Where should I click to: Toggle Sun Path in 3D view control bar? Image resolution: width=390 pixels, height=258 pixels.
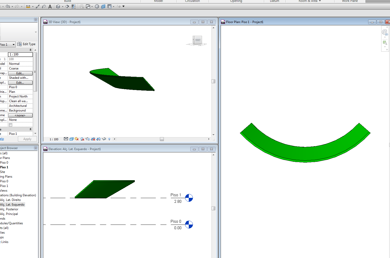tap(77, 139)
